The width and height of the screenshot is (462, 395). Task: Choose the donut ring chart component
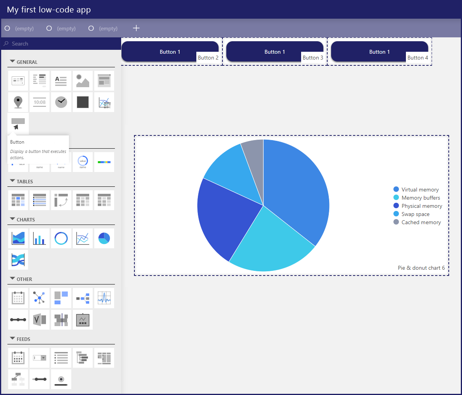pyautogui.click(x=61, y=239)
